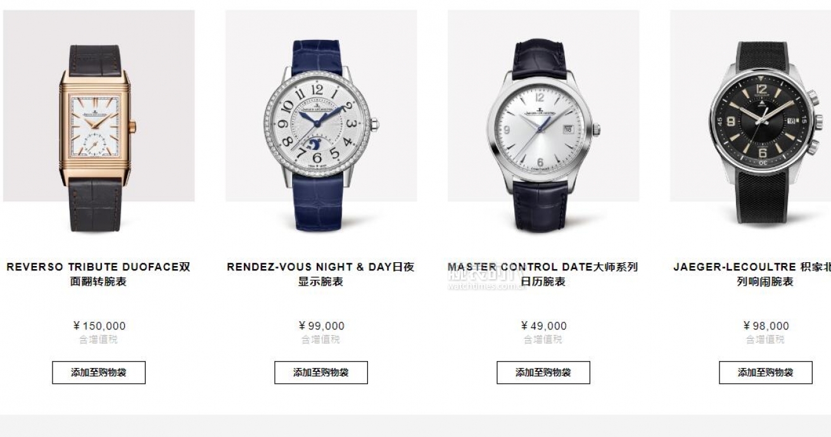
Task: Click the 含增值税 note under ¥150,000
Action: (x=98, y=339)
